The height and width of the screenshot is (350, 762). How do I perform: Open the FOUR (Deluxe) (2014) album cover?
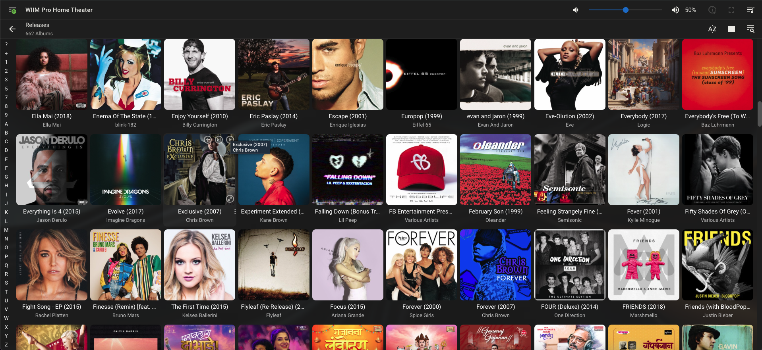click(x=570, y=265)
